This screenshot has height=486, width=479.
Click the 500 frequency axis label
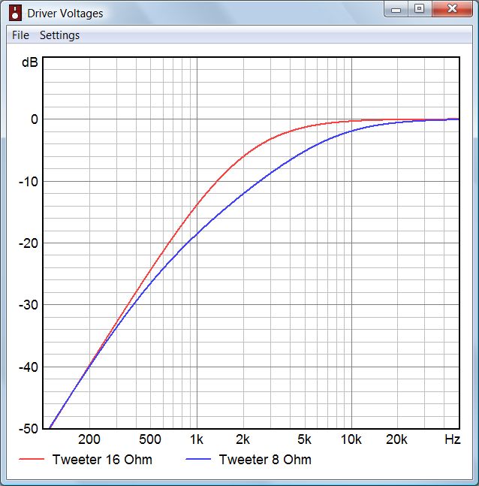pyautogui.click(x=150, y=439)
